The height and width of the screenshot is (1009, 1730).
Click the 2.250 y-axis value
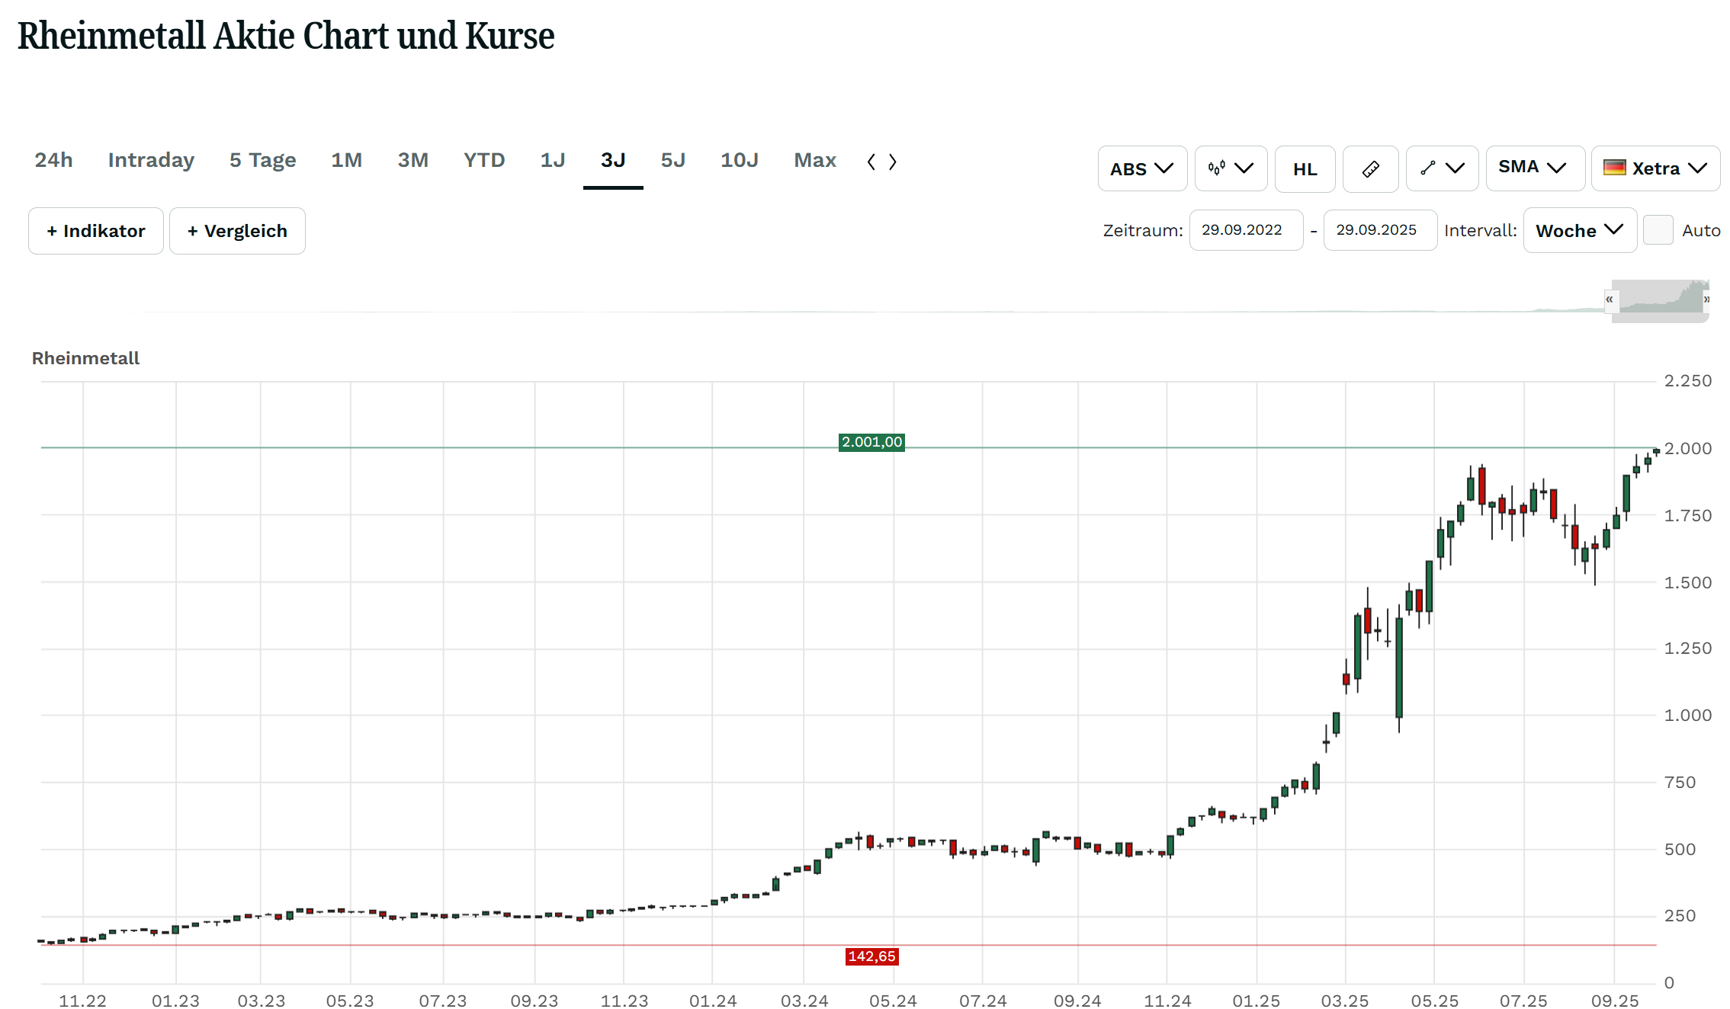1687,381
